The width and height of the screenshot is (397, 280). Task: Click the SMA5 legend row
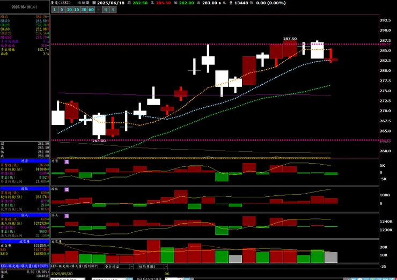pyautogui.click(x=25, y=17)
